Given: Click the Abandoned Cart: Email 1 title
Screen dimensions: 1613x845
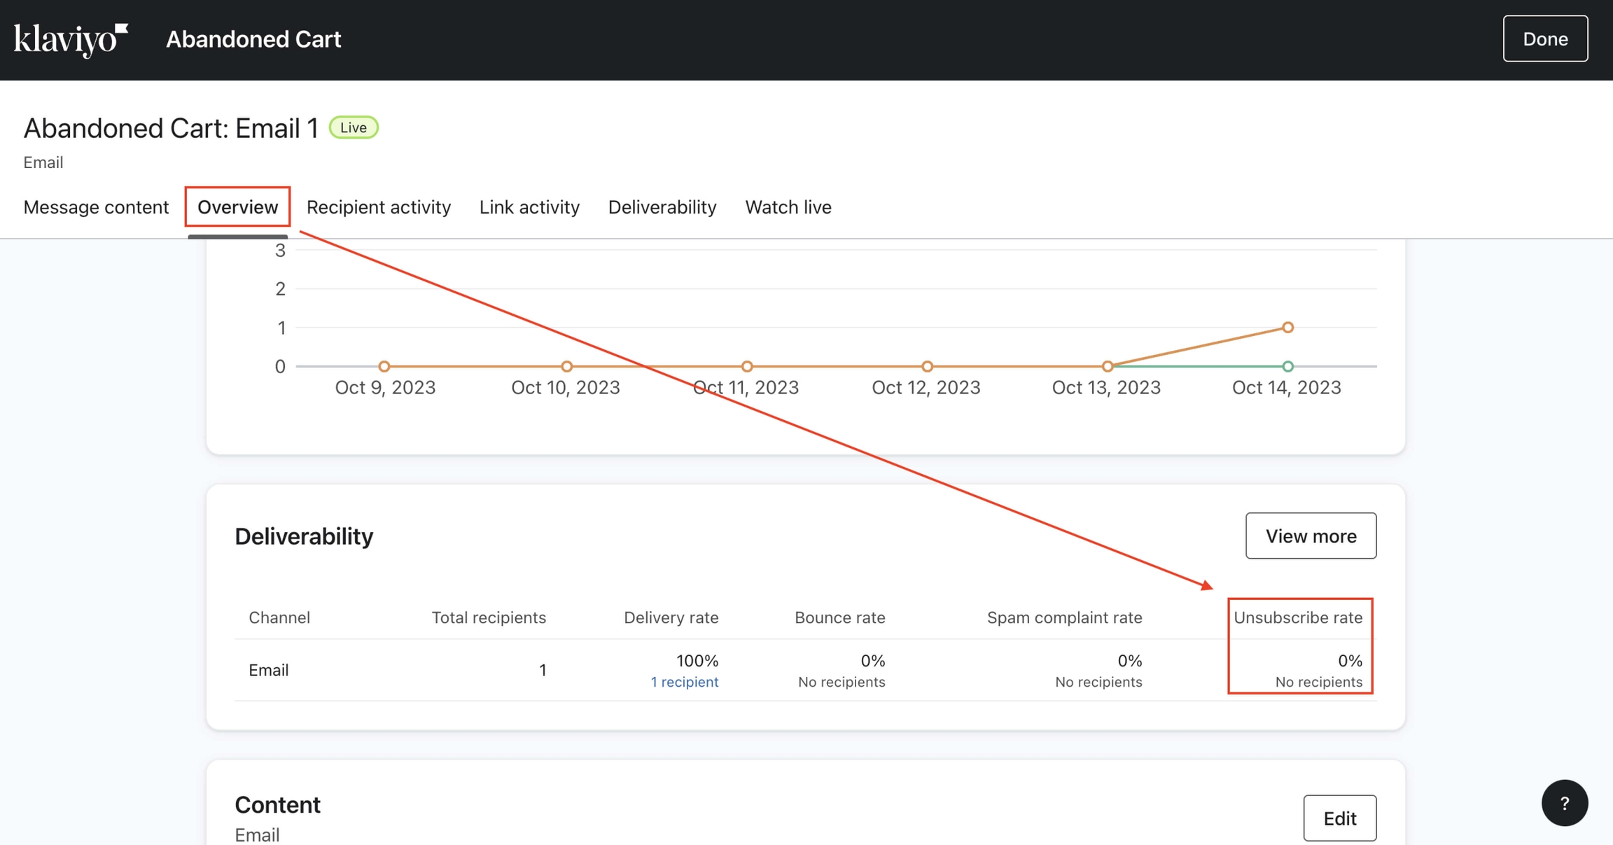Looking at the screenshot, I should click(172, 127).
